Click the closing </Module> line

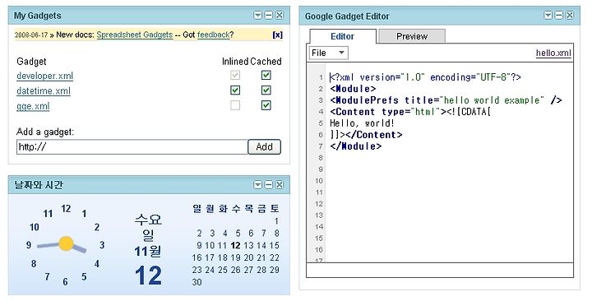click(x=356, y=146)
